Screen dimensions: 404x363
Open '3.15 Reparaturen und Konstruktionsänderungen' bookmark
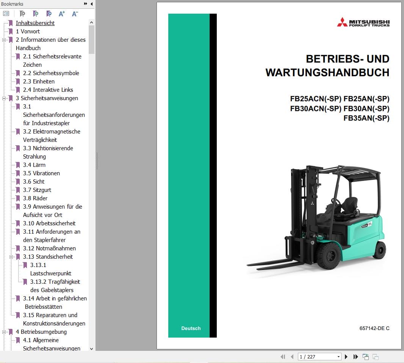(54, 319)
